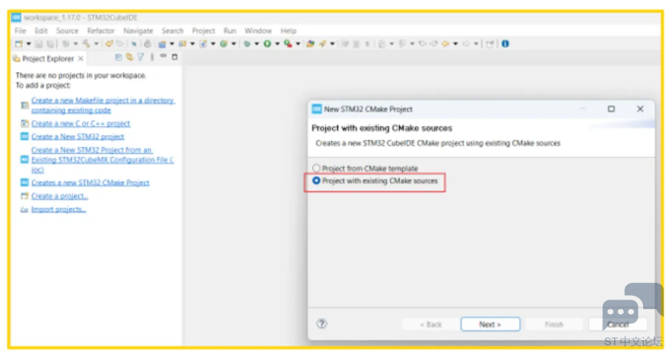
Task: Click the Create a project... link
Action: (59, 196)
